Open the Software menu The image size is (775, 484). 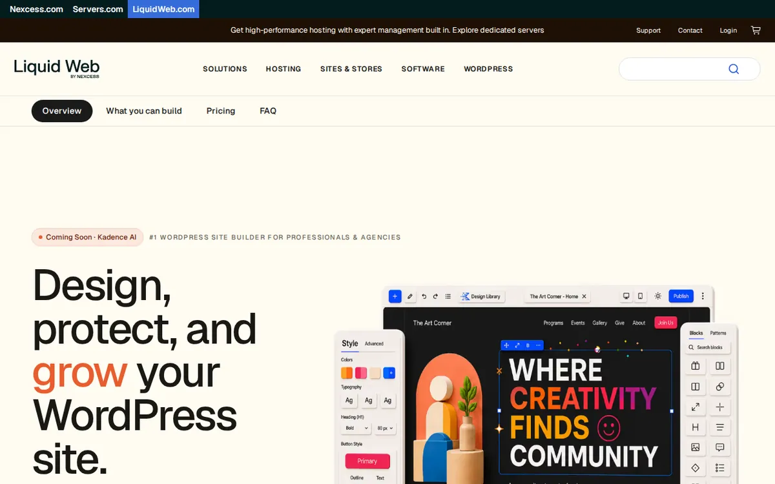coord(423,69)
